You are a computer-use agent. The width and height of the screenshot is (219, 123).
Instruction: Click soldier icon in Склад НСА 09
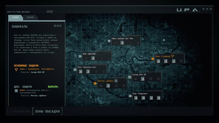143,79
